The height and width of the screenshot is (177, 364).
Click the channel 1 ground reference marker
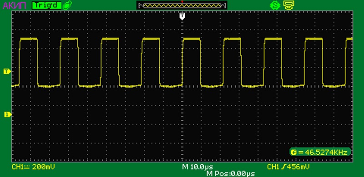pyautogui.click(x=7, y=114)
